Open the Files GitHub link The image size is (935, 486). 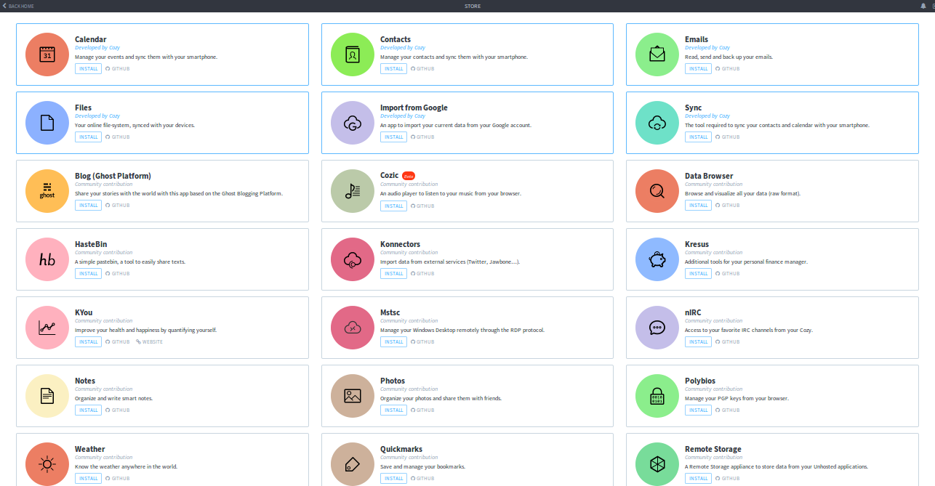tap(118, 137)
